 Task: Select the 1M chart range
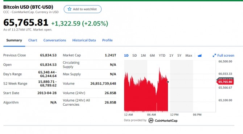tap(143, 55)
